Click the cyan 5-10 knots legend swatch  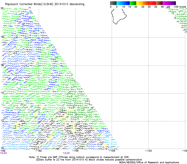(120, 3)
